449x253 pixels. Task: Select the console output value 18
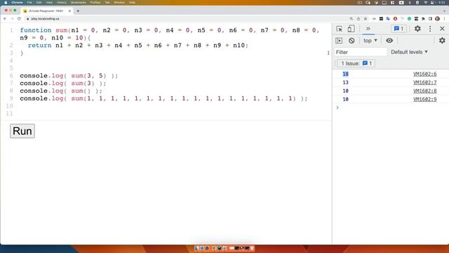pos(346,74)
